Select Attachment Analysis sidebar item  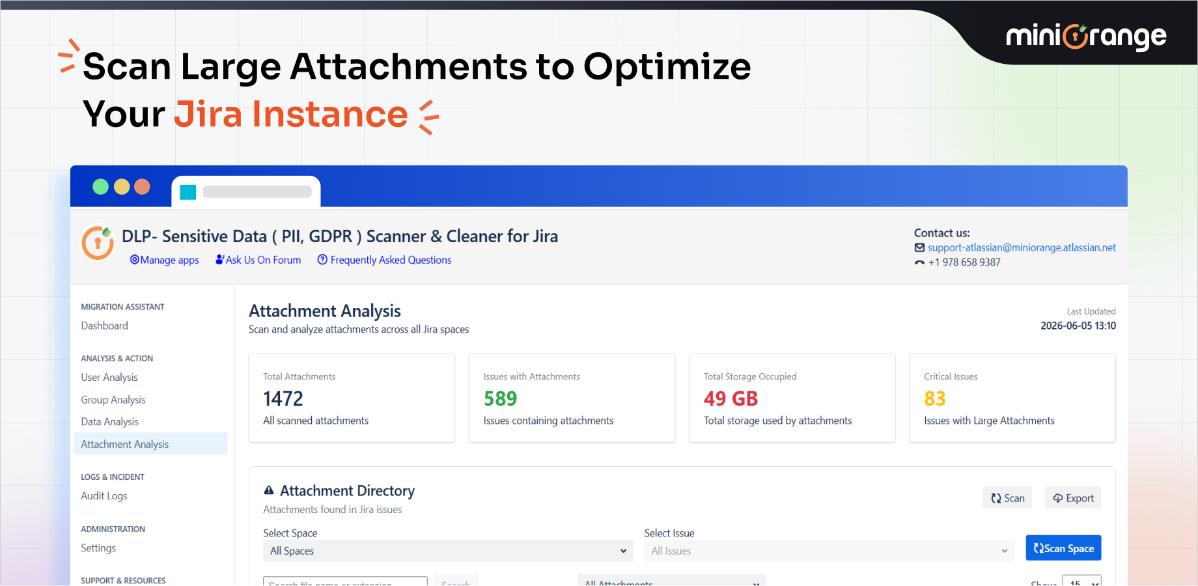(x=150, y=444)
